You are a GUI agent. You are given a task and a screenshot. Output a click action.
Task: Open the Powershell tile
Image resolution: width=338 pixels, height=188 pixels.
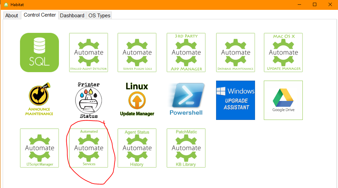(x=186, y=99)
